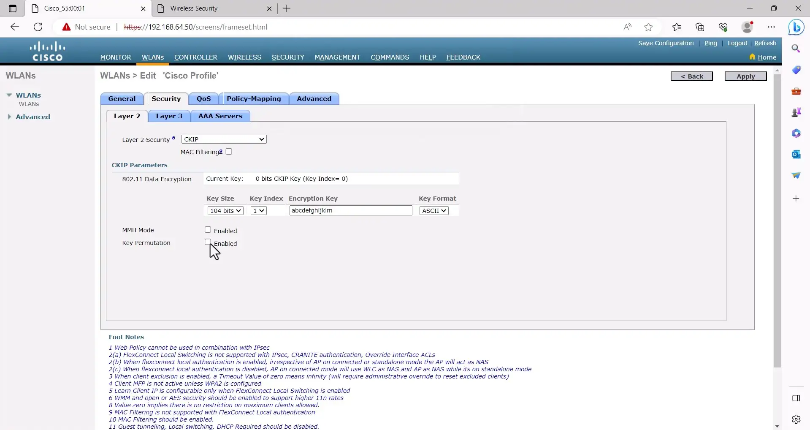Switch to the AAA Servers tab
Image resolution: width=810 pixels, height=430 pixels.
(220, 116)
